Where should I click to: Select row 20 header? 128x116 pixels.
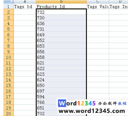[8, 113]
